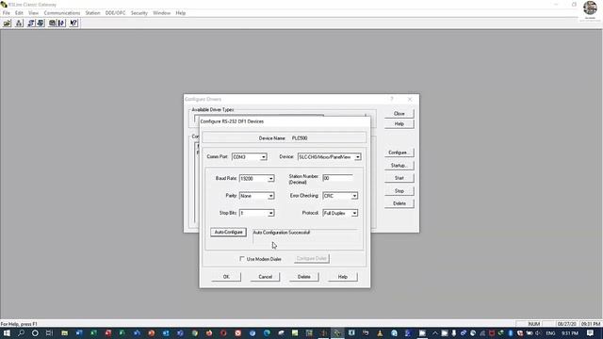The height and width of the screenshot is (339, 603).
Task: Open Driver Diagnostics from the toolbar
Action: 40,23
